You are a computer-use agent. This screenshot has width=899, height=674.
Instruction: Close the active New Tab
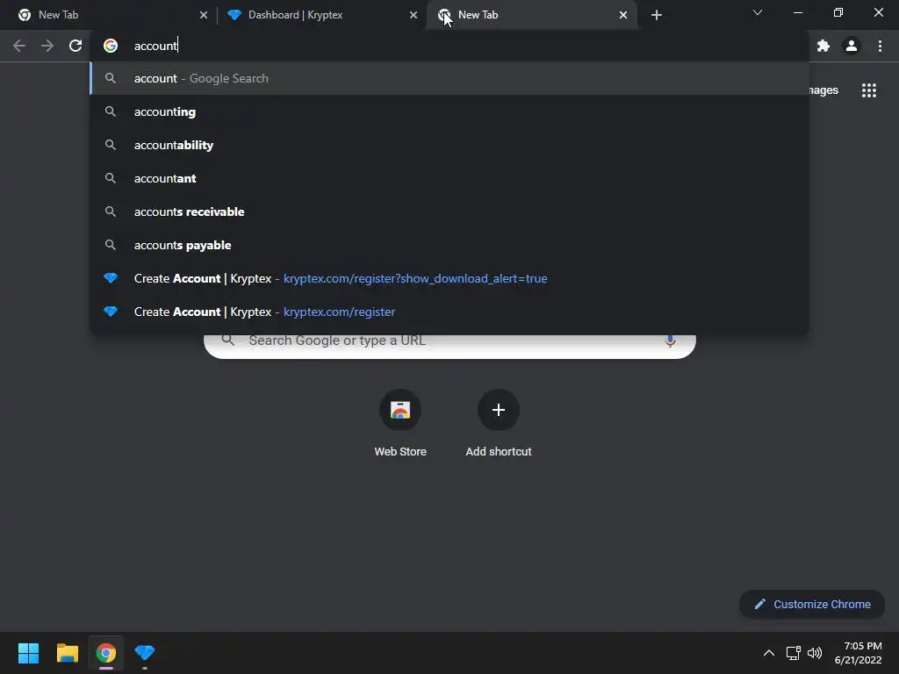click(x=623, y=15)
